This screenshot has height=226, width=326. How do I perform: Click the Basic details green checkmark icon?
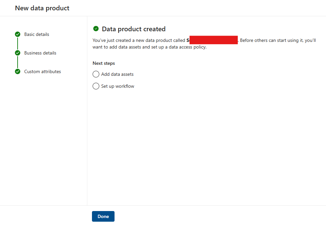tap(18, 34)
